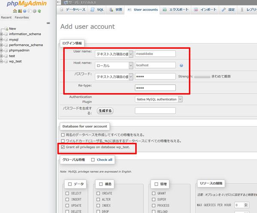Tick the 構造 group checkbox
The width and height of the screenshot is (257, 213).
(101, 184)
